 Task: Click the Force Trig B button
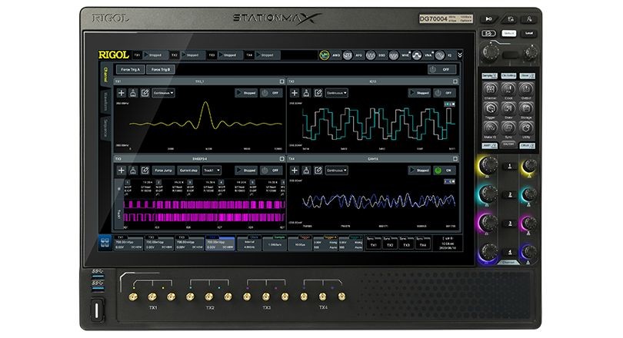coord(161,69)
